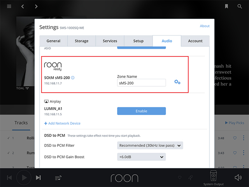249x187 pixels.
Task: Click the 192.168.11.7 address text
Action: [x=53, y=83]
